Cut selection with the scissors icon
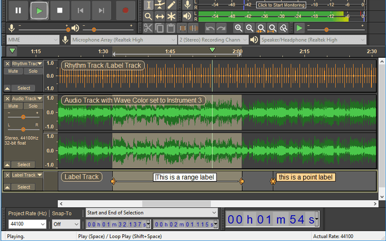This screenshot has height=241, width=386. pyautogui.click(x=148, y=28)
